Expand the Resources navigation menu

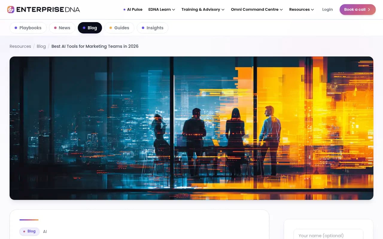[301, 10]
